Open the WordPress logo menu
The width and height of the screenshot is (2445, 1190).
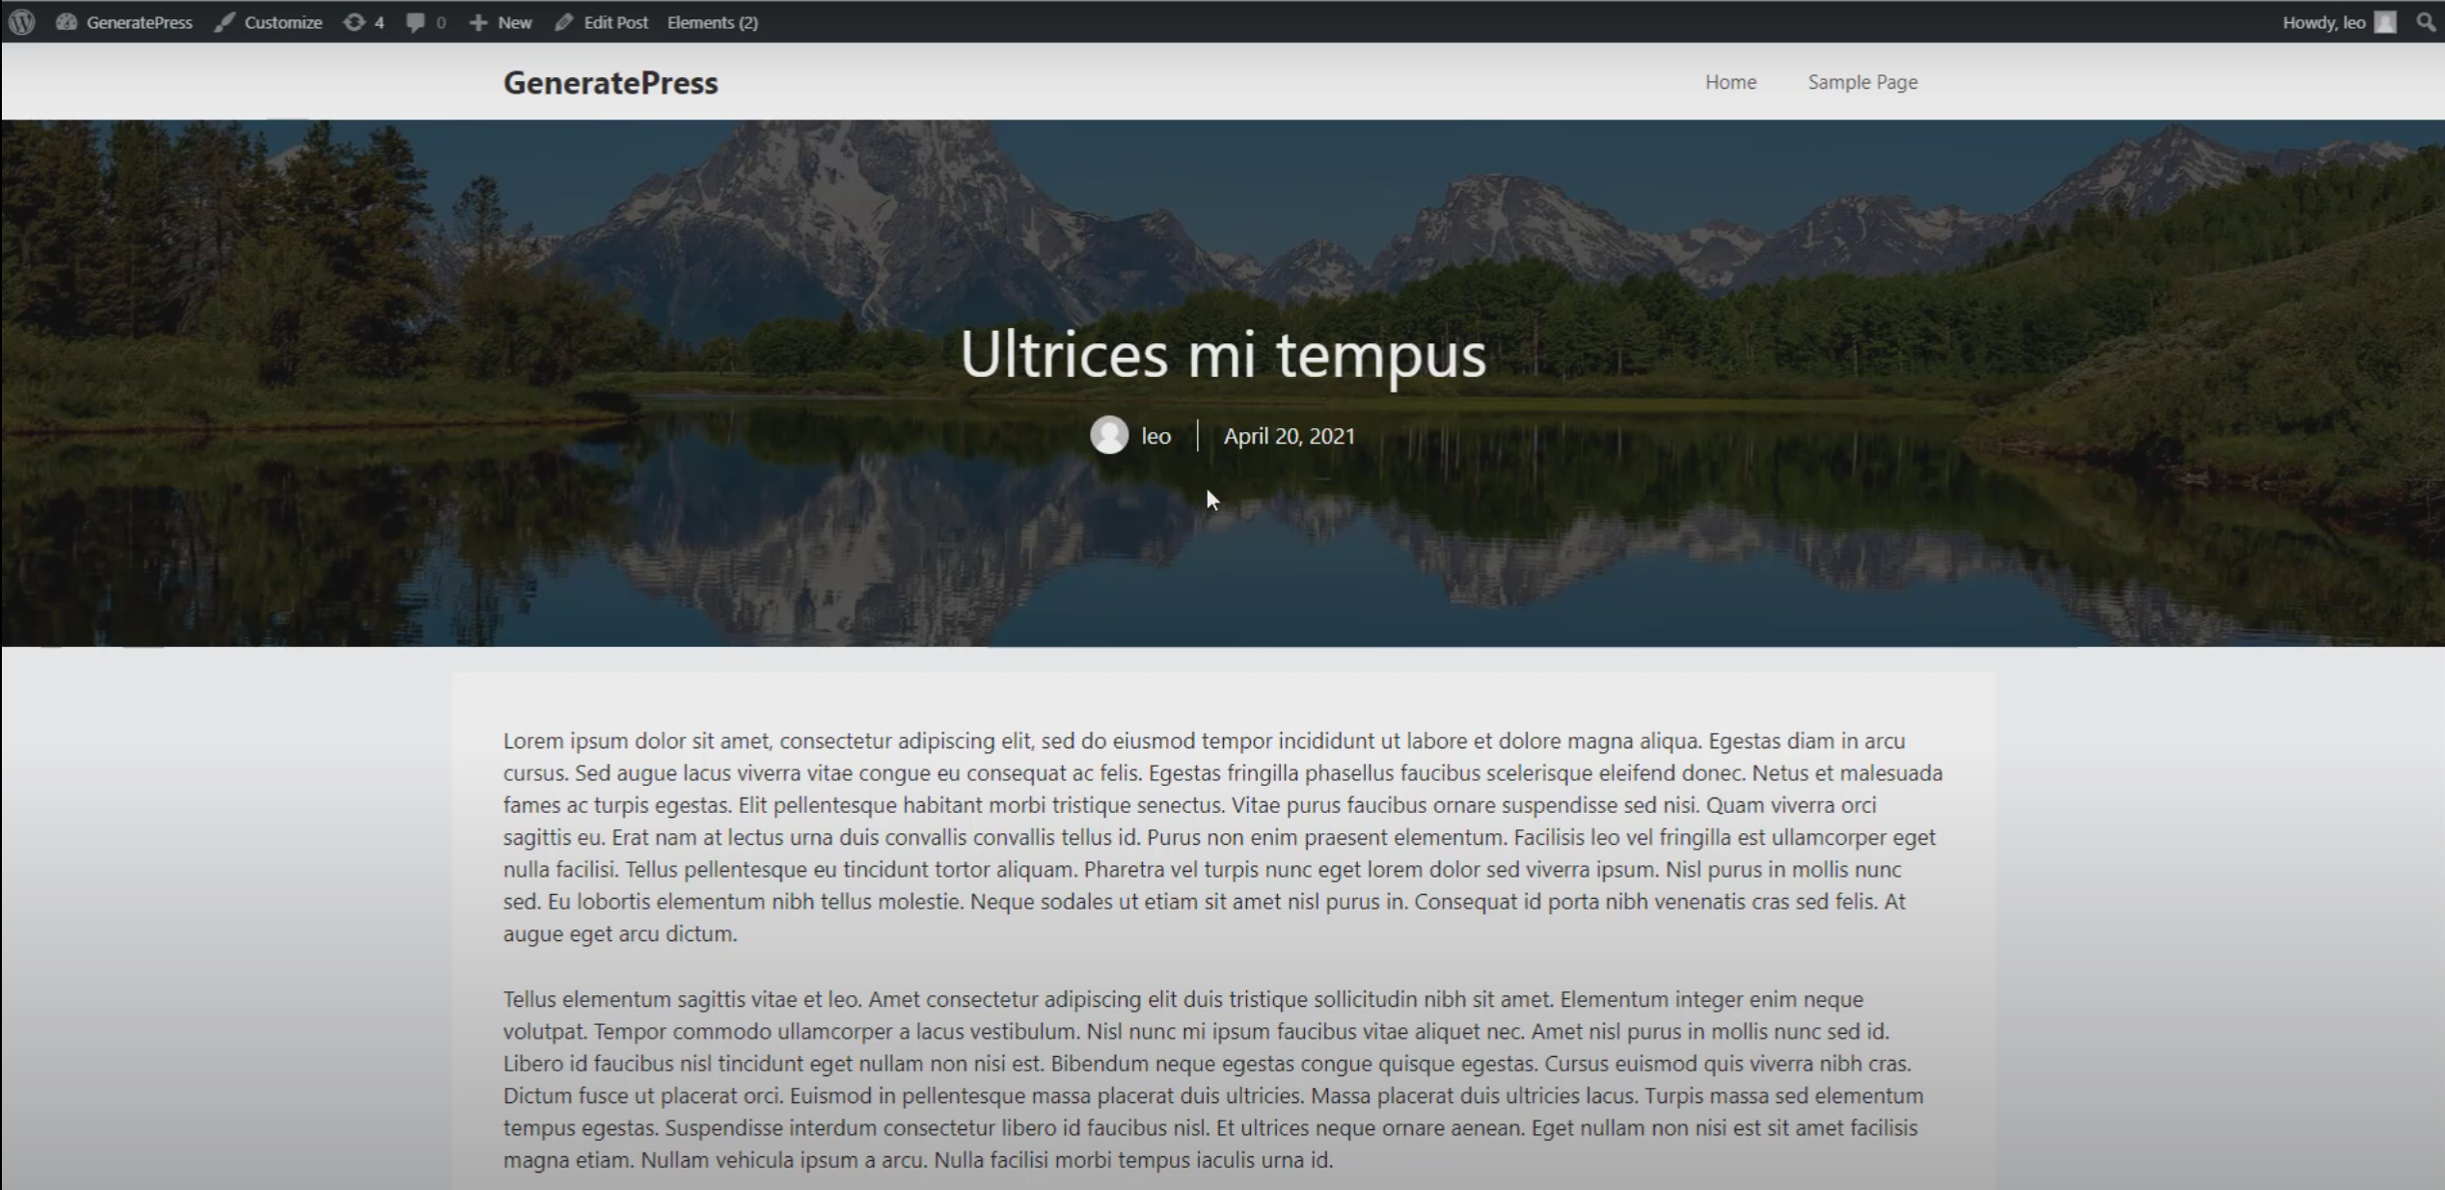(21, 21)
